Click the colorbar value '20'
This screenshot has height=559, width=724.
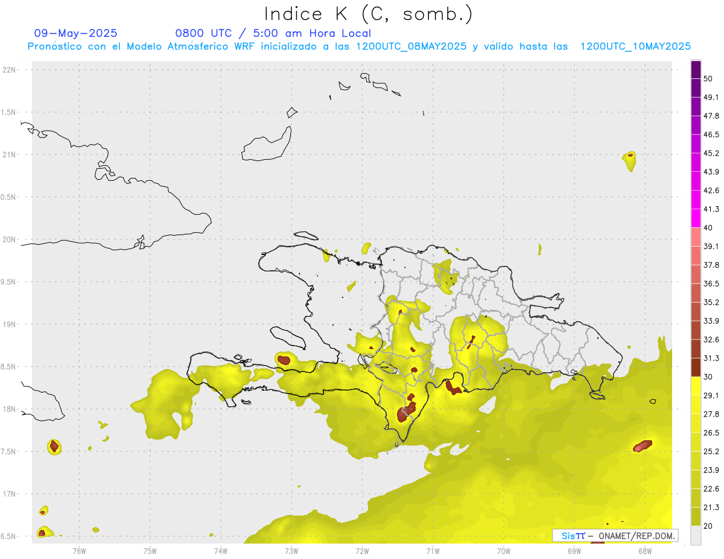708,526
